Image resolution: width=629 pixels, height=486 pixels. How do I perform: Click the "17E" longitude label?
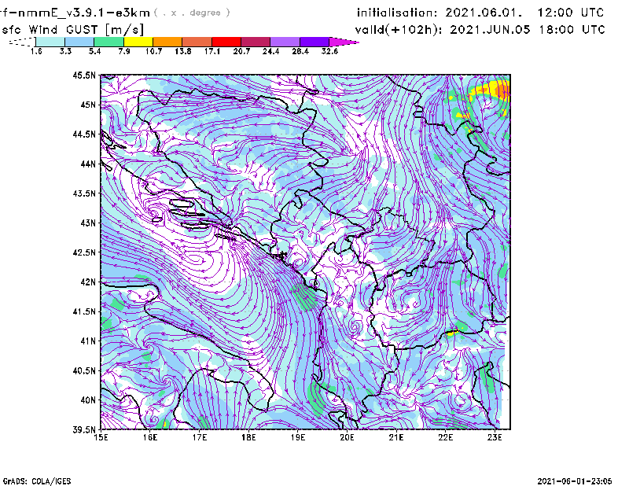click(x=200, y=437)
